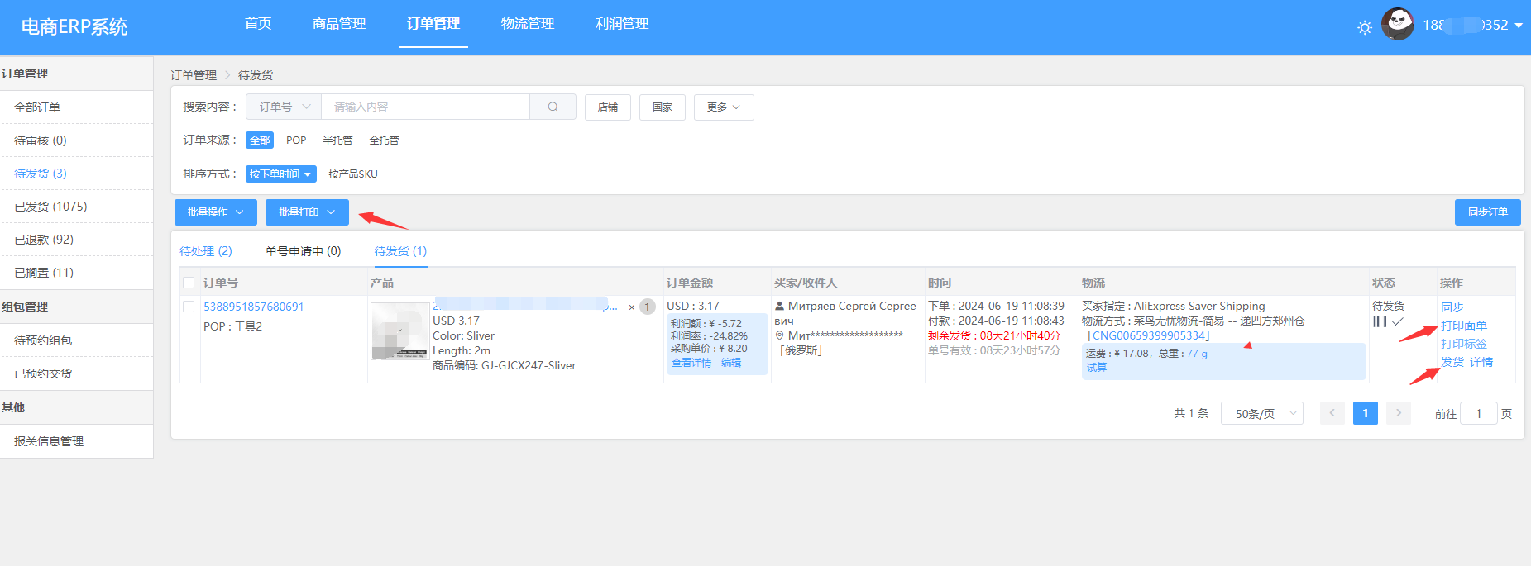Select all orders with header checkbox
Image resolution: width=1531 pixels, height=566 pixels.
pos(189,283)
